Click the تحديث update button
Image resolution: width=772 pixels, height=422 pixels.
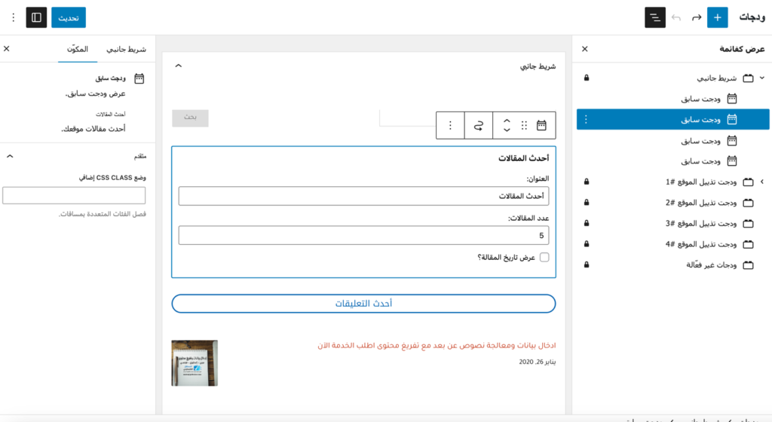point(69,17)
